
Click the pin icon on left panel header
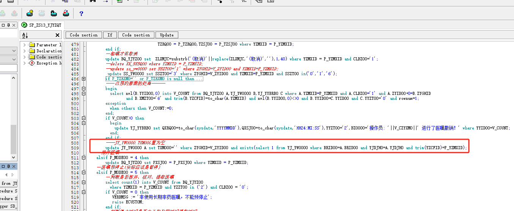click(9, 25)
